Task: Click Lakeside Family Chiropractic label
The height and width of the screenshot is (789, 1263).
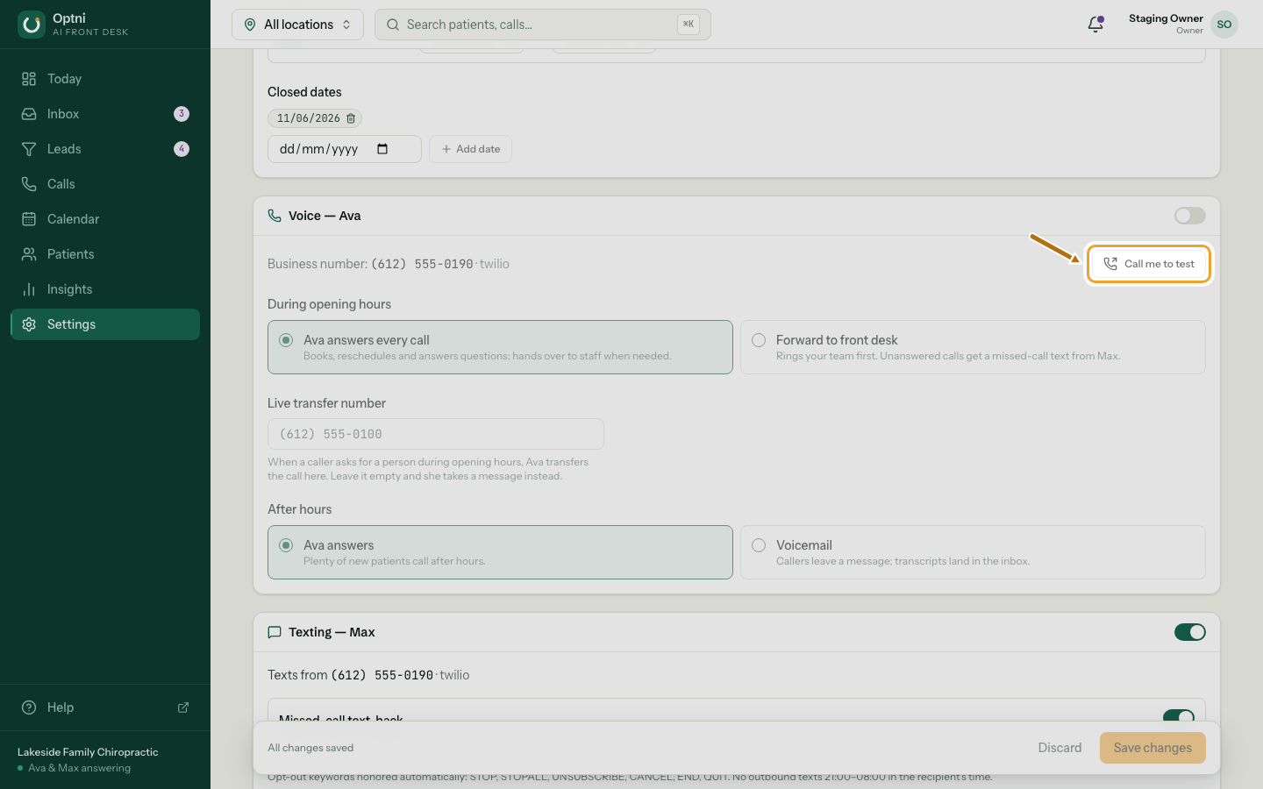Action: (88, 752)
